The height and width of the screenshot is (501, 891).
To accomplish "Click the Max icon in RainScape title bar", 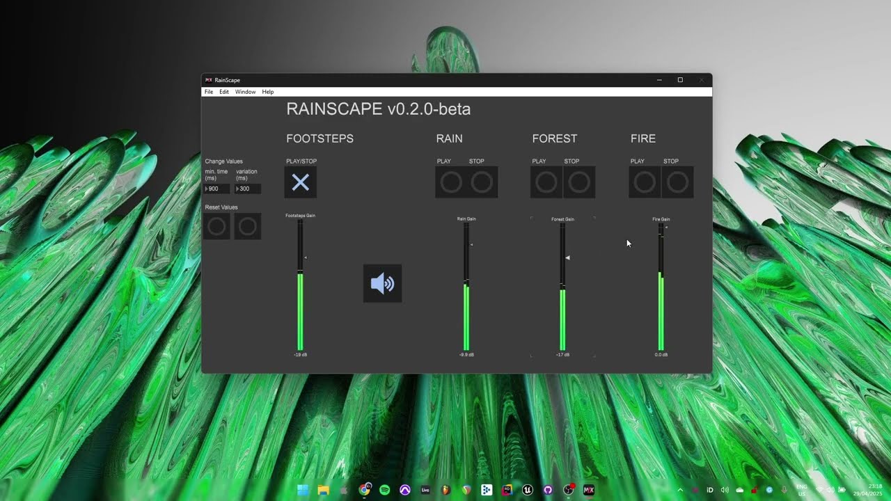I will pos(209,80).
